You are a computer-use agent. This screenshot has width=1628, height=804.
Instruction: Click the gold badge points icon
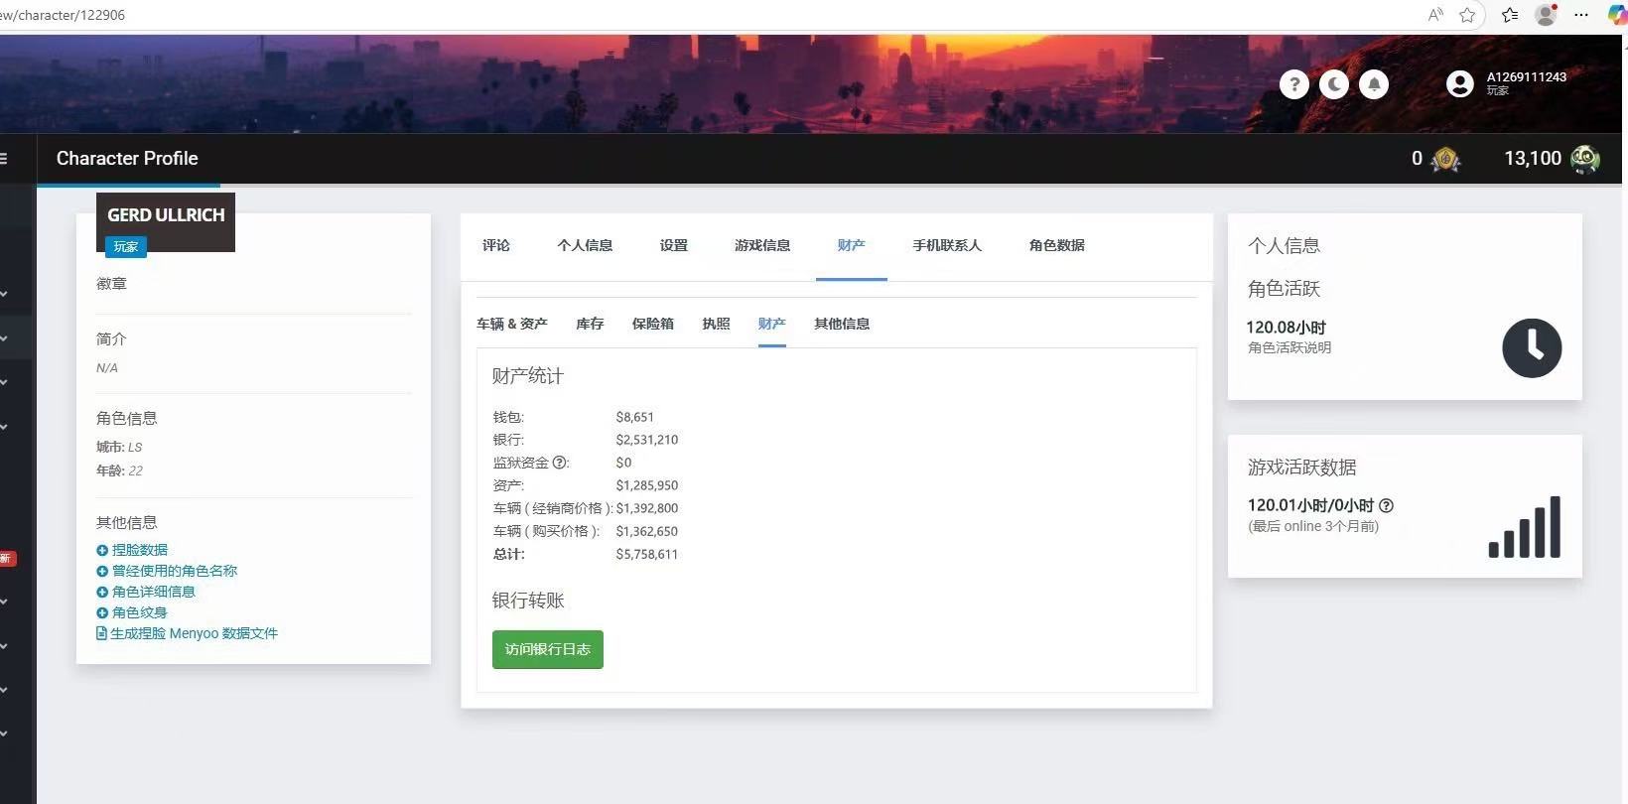pyautogui.click(x=1445, y=159)
